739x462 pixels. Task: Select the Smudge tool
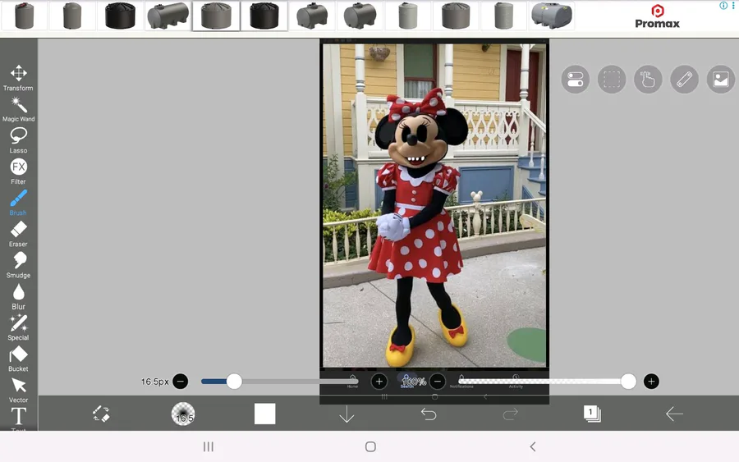coord(18,265)
